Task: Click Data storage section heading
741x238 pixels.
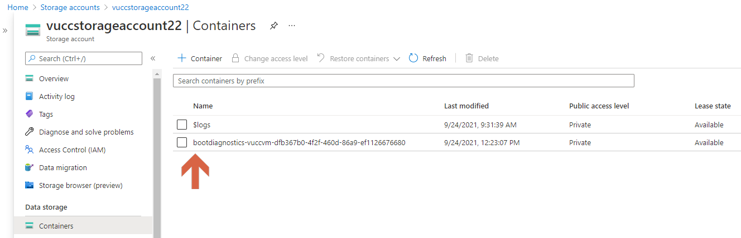Action: click(x=46, y=207)
